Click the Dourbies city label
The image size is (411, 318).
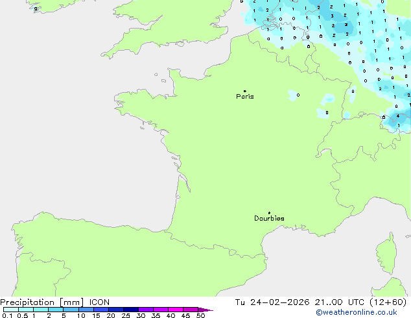coord(269,218)
